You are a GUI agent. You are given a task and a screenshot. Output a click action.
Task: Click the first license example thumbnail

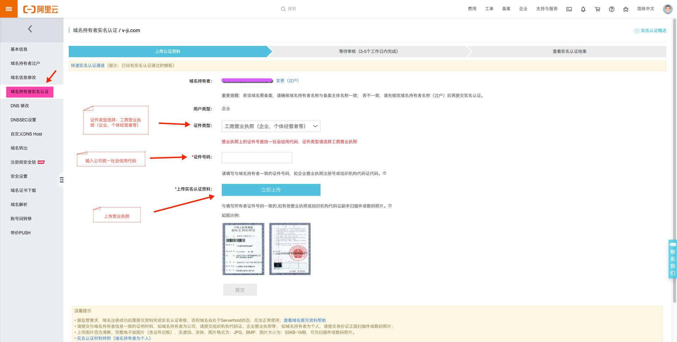click(x=243, y=249)
